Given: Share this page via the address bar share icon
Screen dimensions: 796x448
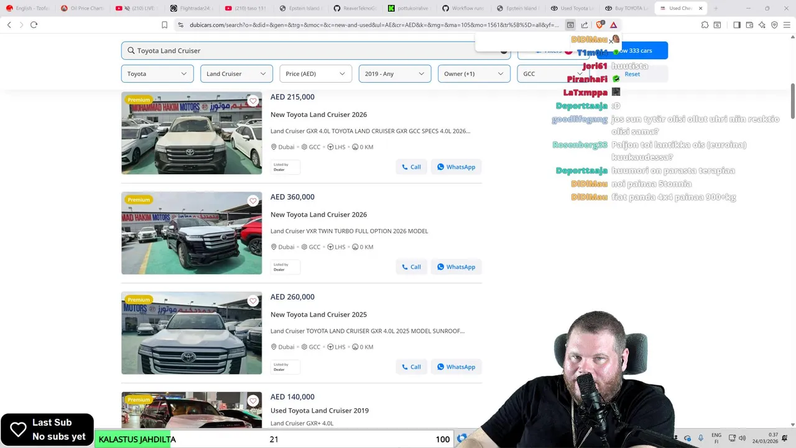Looking at the screenshot, I should tap(585, 25).
